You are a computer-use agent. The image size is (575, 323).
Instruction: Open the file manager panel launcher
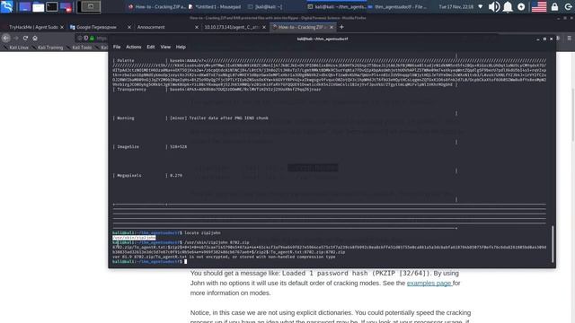pyautogui.click(x=38, y=6)
